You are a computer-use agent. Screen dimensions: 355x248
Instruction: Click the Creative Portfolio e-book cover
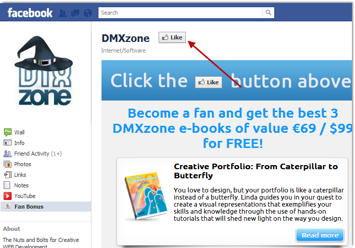(146, 196)
